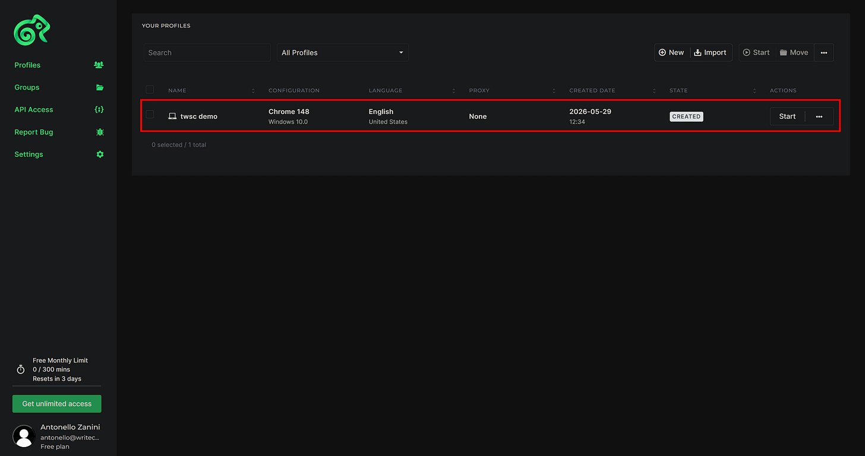Open the All Profiles filter dropdown

coord(343,52)
